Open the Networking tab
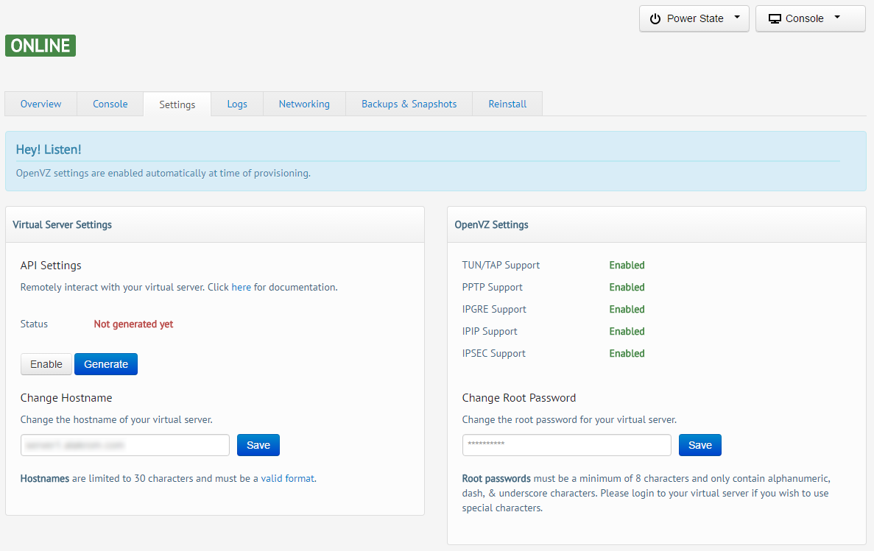This screenshot has width=874, height=551. click(304, 104)
